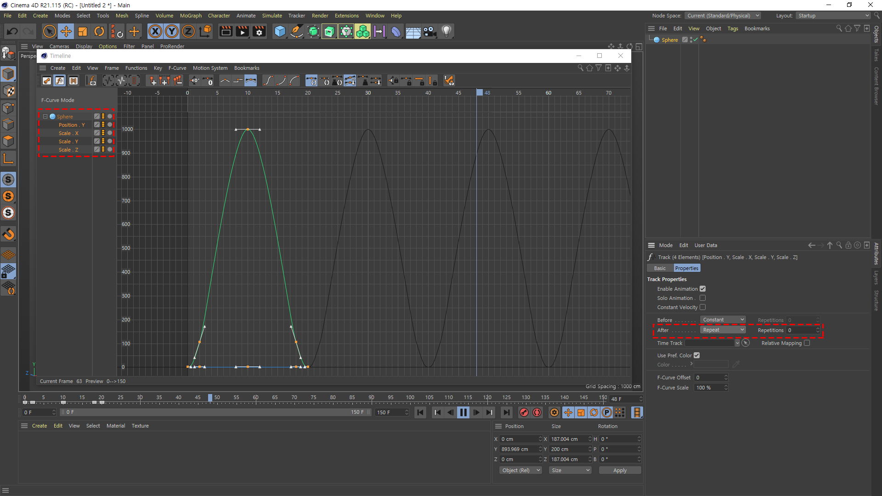Open the Object (Rel) coordinate dropdown
This screenshot has height=496, width=882.
520,470
